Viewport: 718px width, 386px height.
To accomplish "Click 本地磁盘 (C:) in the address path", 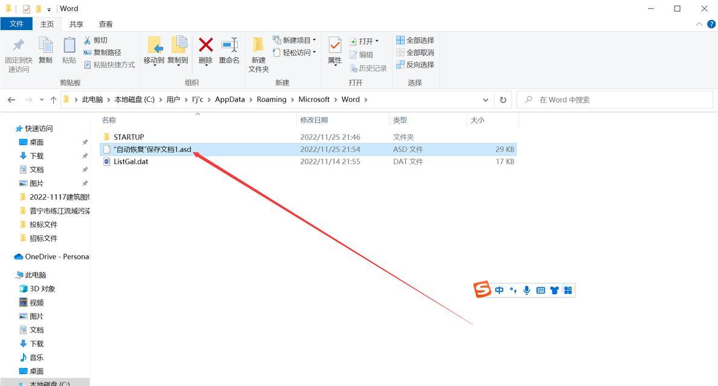I will [134, 100].
